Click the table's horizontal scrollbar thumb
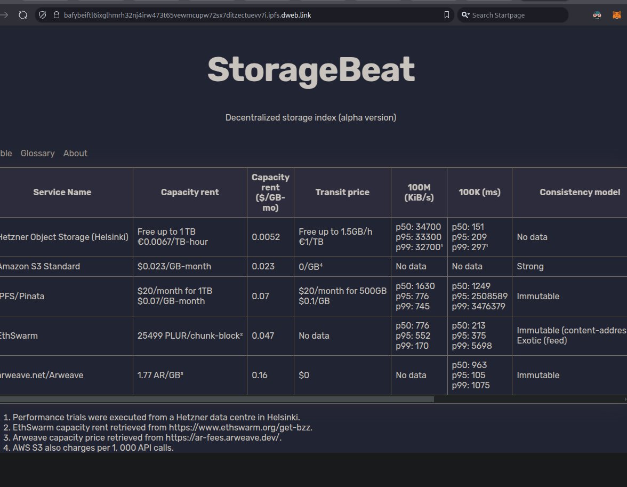 point(216,399)
